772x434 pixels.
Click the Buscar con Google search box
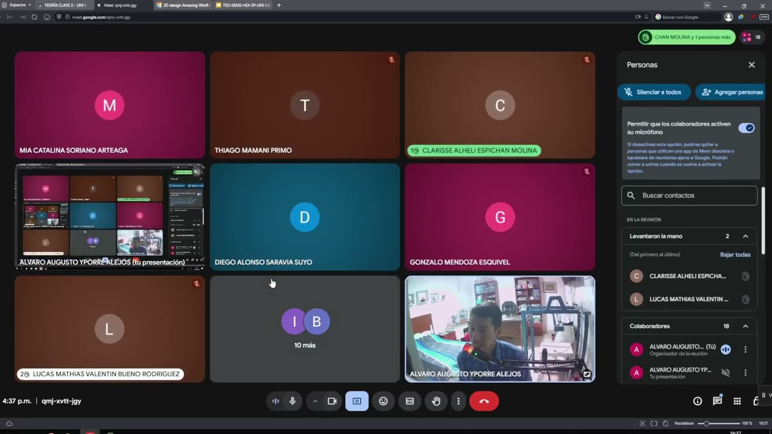pyautogui.click(x=688, y=17)
